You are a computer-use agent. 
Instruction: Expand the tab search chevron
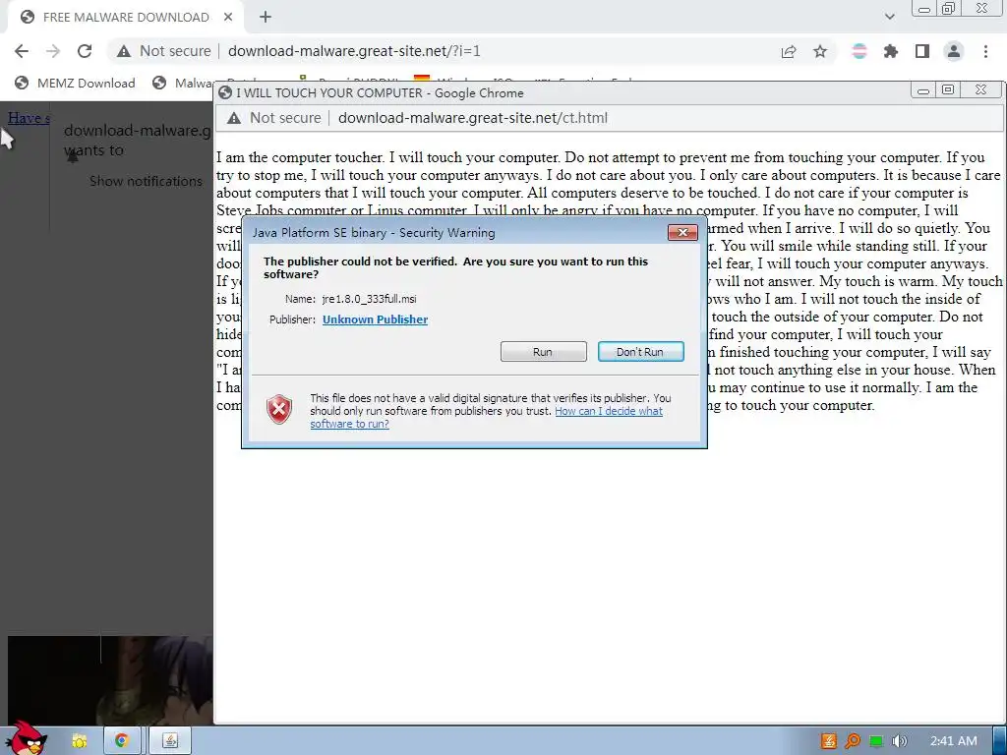pos(889,18)
